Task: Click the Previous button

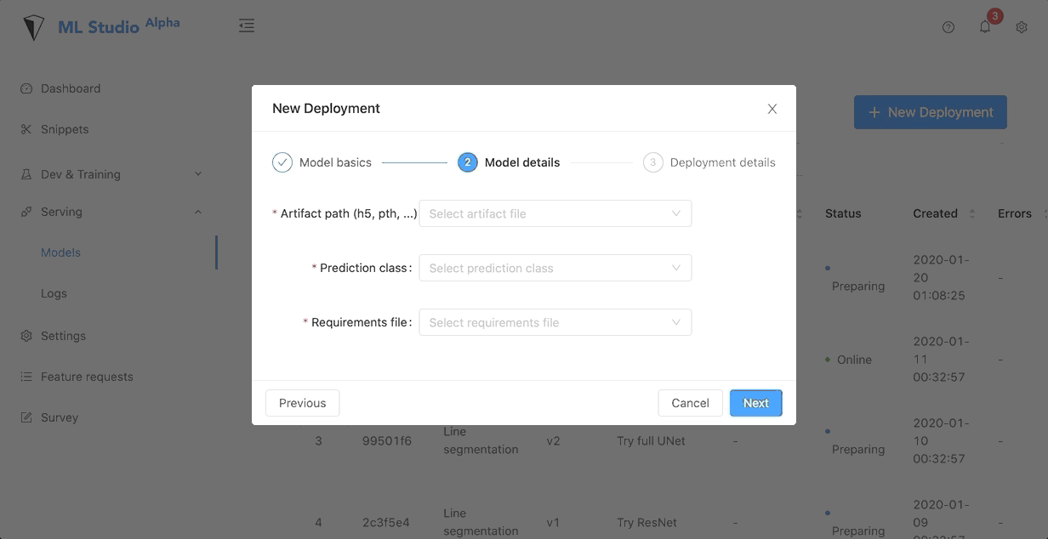Action: tap(302, 403)
